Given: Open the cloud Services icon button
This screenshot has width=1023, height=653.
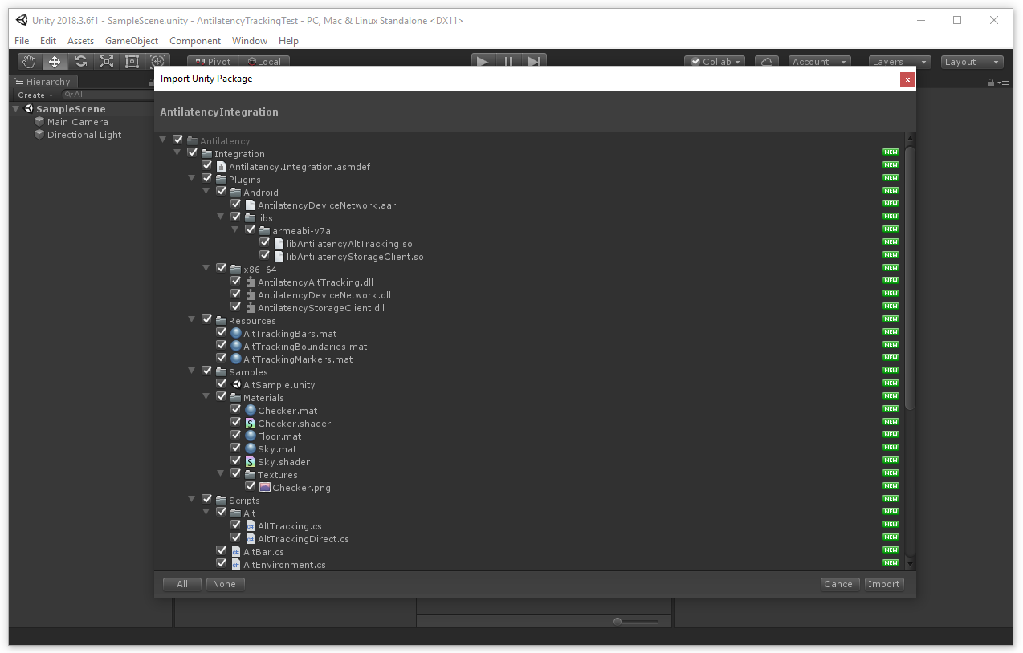Looking at the screenshot, I should pyautogui.click(x=767, y=62).
